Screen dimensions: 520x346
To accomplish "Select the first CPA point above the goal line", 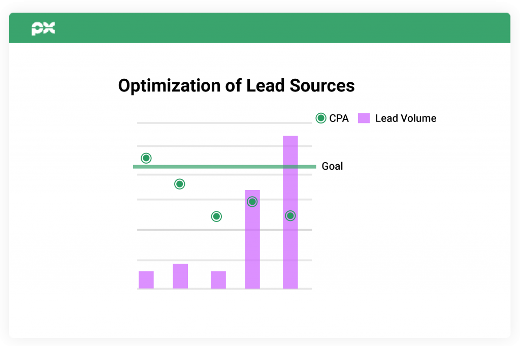I will click(146, 158).
